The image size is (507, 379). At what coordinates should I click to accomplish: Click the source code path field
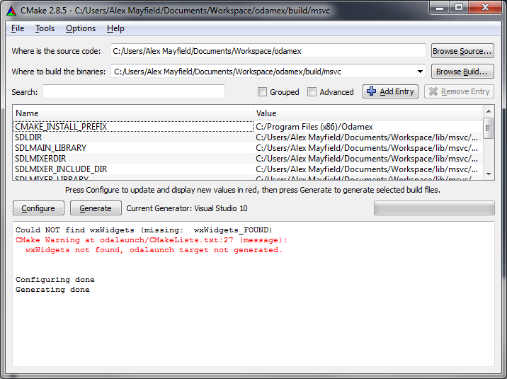click(268, 51)
